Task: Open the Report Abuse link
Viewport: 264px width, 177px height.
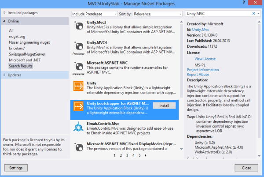Action: click(x=198, y=75)
